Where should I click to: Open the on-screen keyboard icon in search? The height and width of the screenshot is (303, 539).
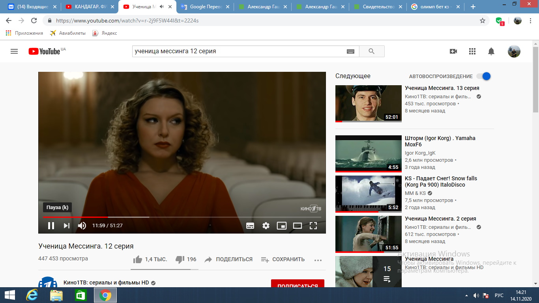pyautogui.click(x=350, y=51)
